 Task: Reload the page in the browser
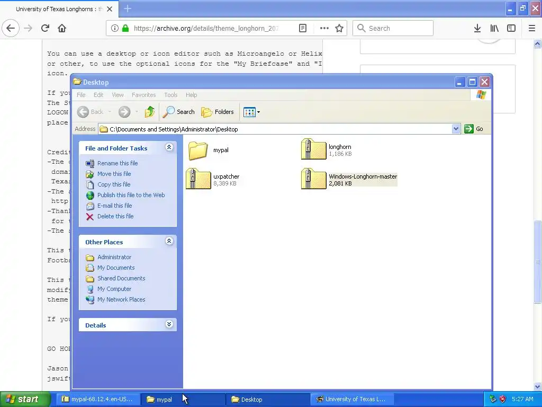[x=45, y=28]
